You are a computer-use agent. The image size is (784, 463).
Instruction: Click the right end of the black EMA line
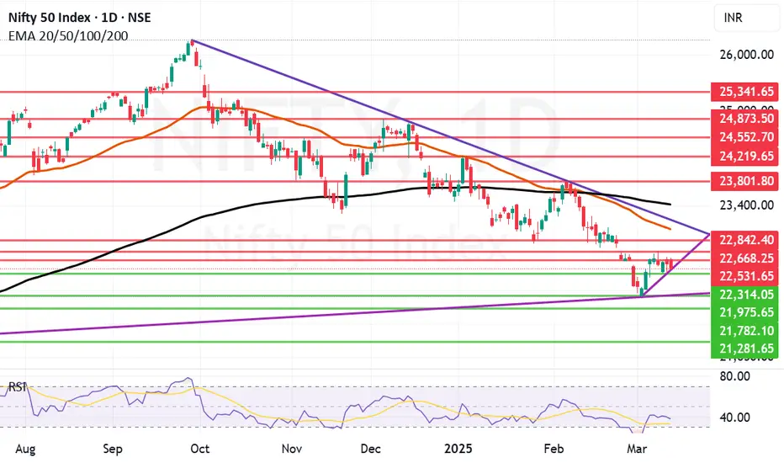(x=670, y=205)
